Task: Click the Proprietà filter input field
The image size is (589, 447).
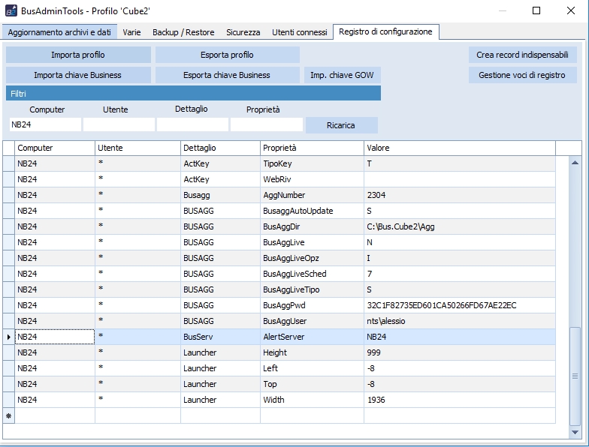Action: pos(266,124)
